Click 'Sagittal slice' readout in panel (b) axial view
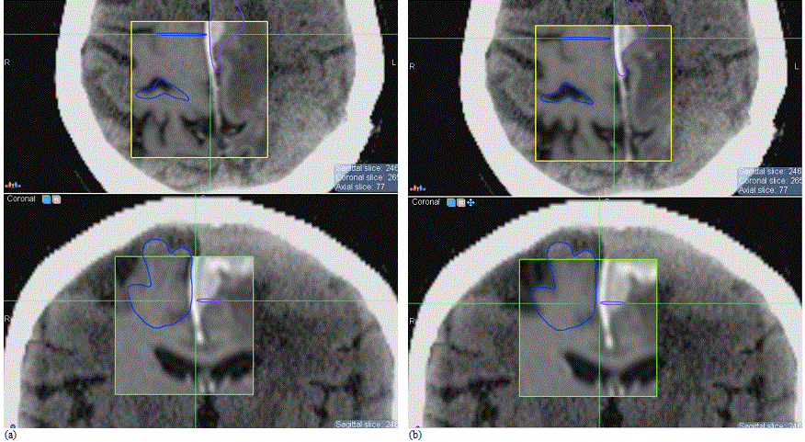The width and height of the screenshot is (805, 442). pyautogui.click(x=770, y=172)
